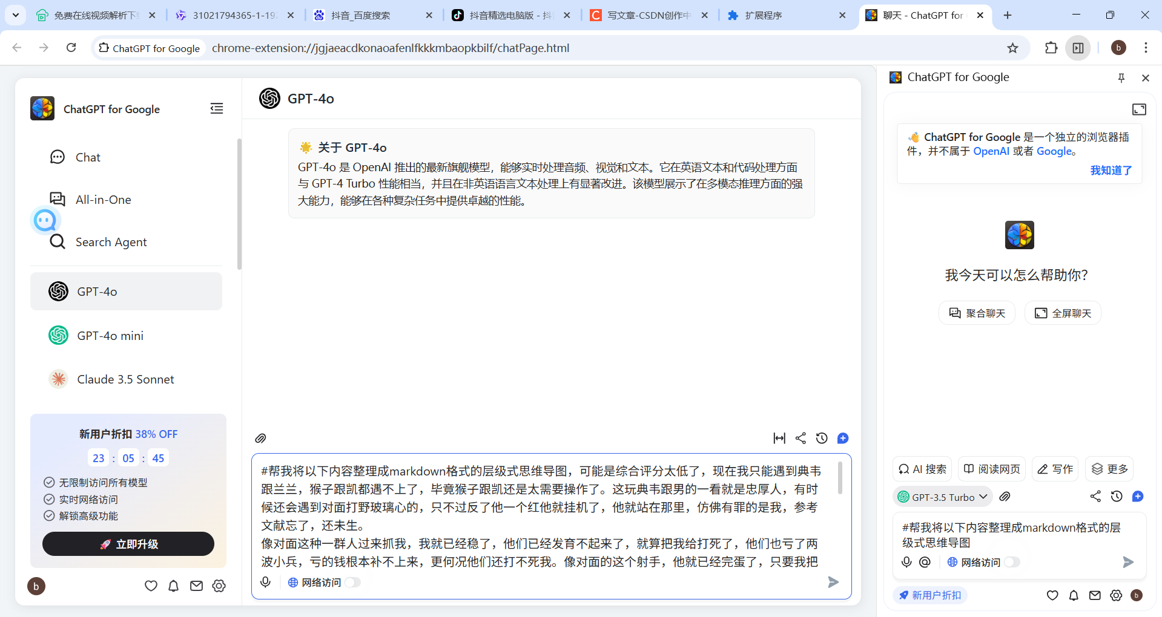Open settings gear in main sidebar
Viewport: 1162px width, 617px height.
tap(219, 586)
